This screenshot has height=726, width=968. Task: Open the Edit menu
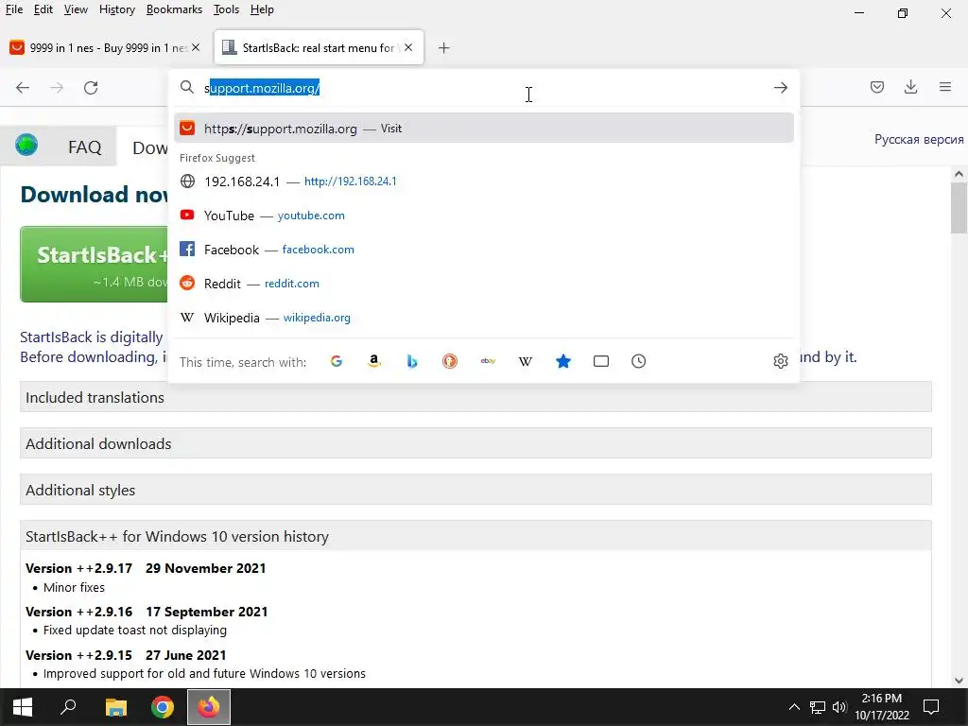[43, 9]
